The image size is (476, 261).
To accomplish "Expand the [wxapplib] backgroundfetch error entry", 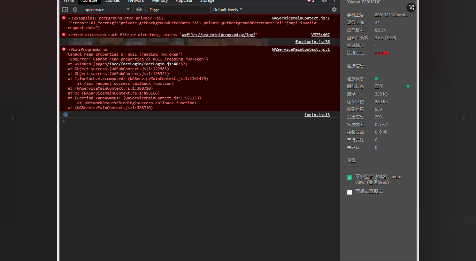I will (70, 18).
